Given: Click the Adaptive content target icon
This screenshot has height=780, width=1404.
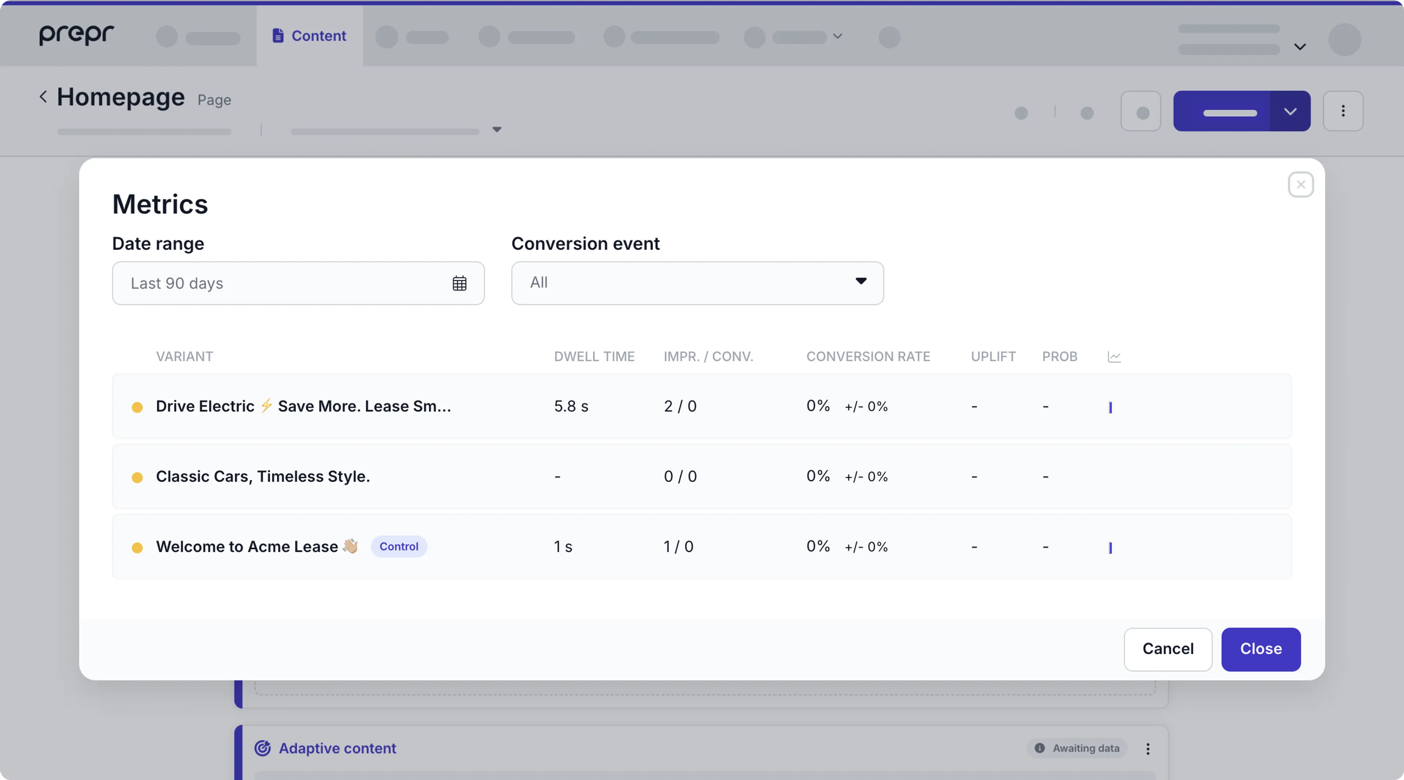Looking at the screenshot, I should click(x=262, y=749).
